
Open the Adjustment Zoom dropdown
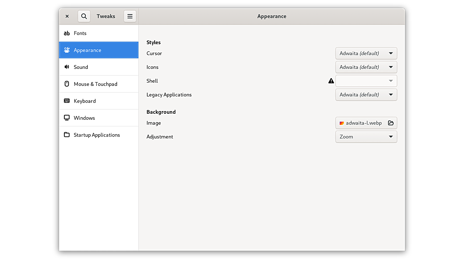(366, 136)
